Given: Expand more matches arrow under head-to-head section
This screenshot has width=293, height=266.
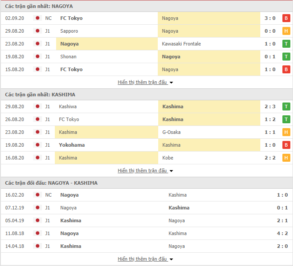Looking at the screenshot, I should (171, 259).
